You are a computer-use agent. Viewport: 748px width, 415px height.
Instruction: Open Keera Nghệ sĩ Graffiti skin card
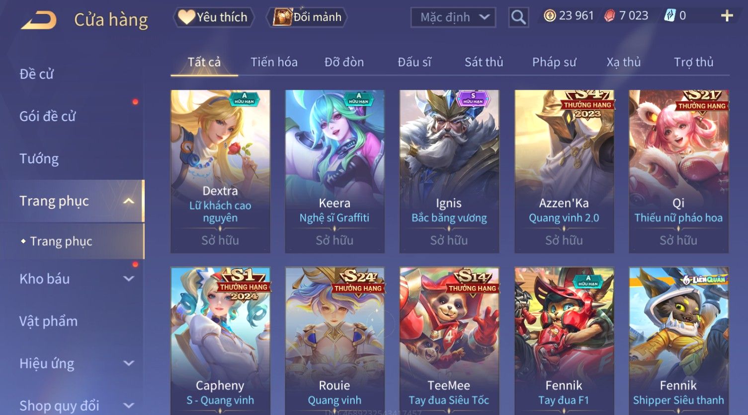(x=334, y=171)
